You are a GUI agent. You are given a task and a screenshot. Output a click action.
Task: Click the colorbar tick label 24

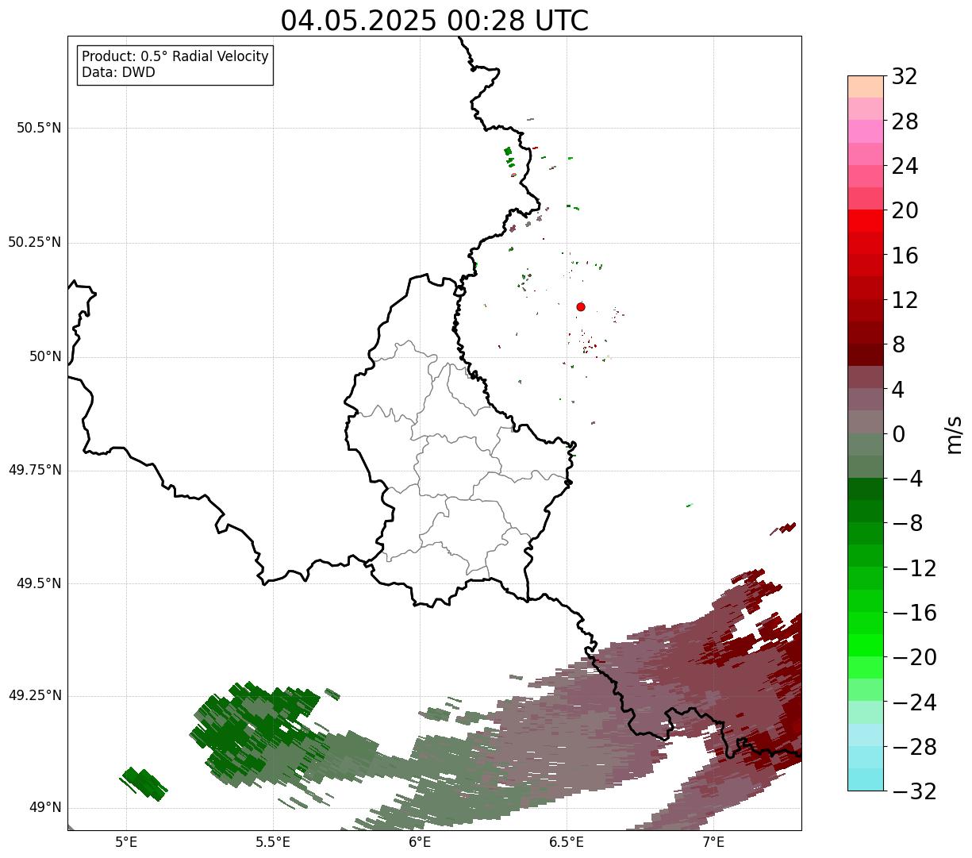click(905, 166)
